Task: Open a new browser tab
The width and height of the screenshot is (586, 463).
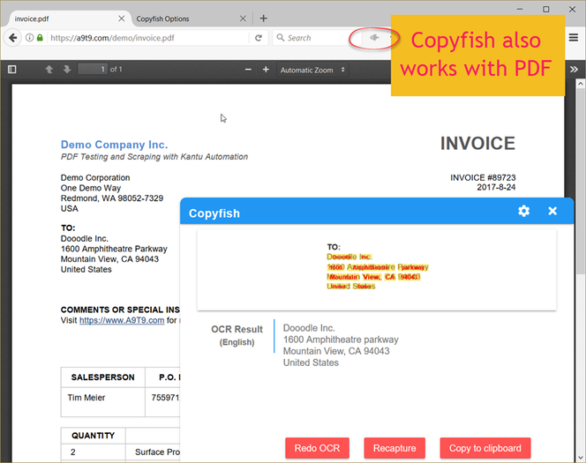Action: (264, 19)
